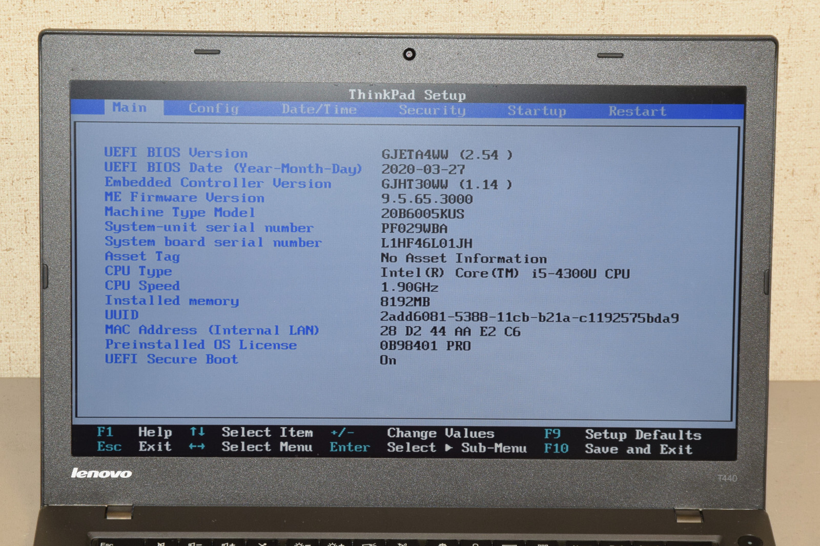Switch to the Date/Time tab
820x546 pixels.
pyautogui.click(x=319, y=109)
